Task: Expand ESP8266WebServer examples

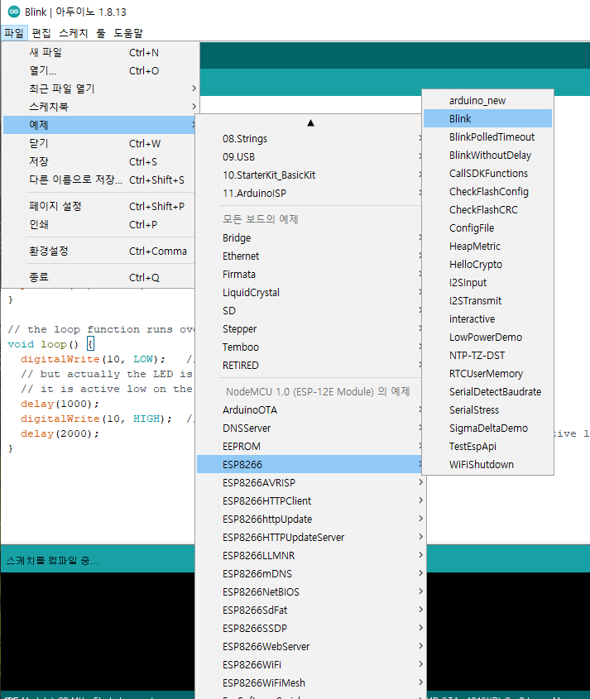Action: pos(311,647)
